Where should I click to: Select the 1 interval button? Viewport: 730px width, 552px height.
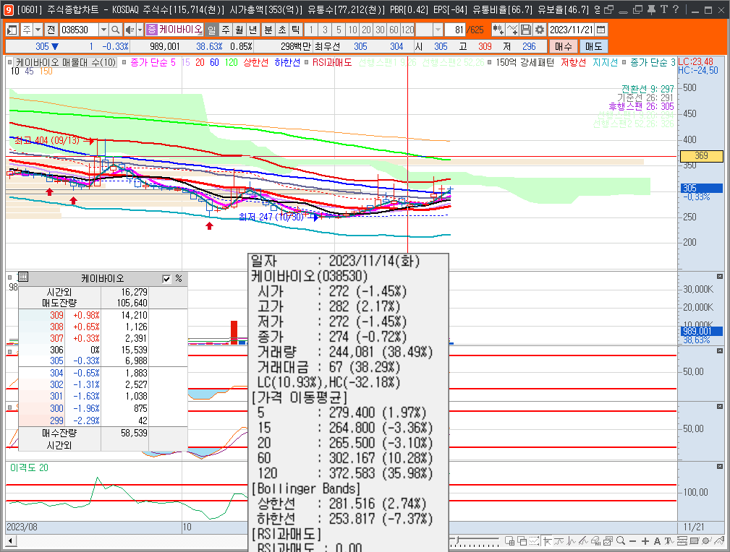pos(311,30)
